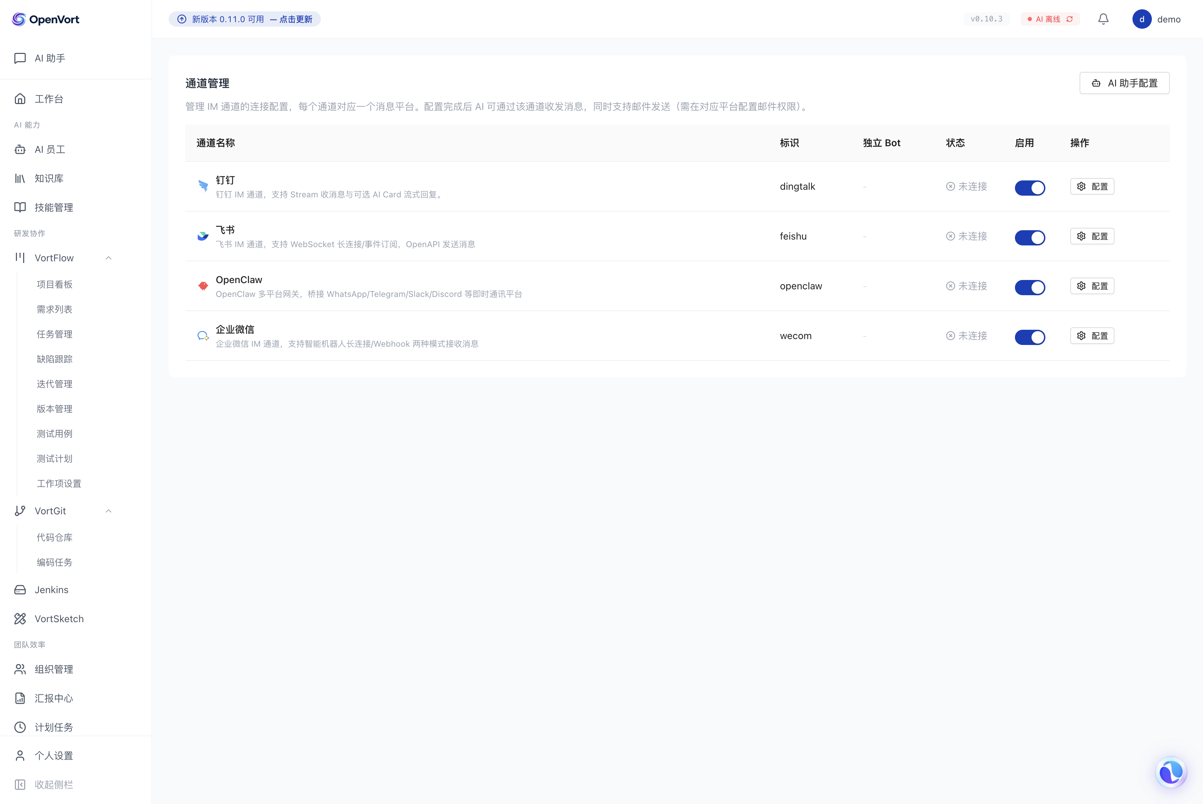Disable the 飞书 channel toggle
Screen dimensions: 1203x804
click(x=1030, y=237)
